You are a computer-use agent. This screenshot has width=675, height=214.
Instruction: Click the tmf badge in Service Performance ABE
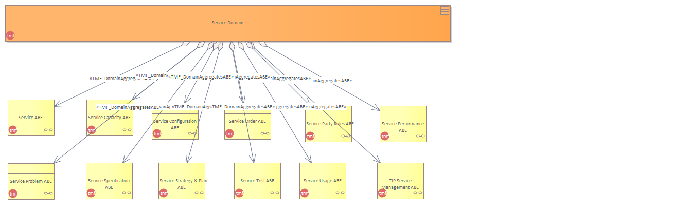385,136
